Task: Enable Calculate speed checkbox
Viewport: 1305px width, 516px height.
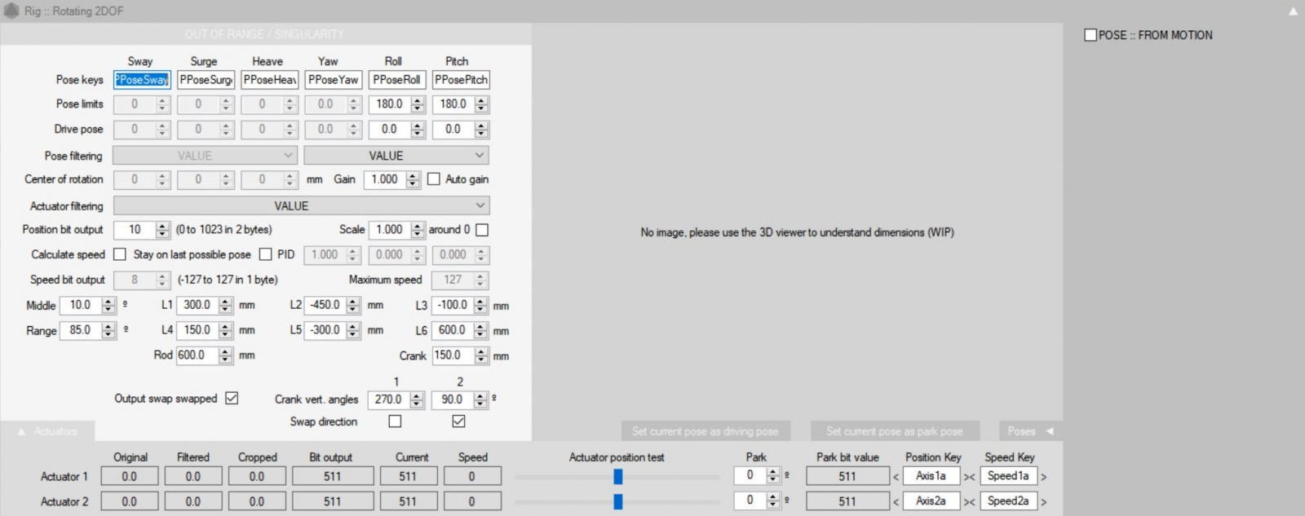Action: pos(120,254)
